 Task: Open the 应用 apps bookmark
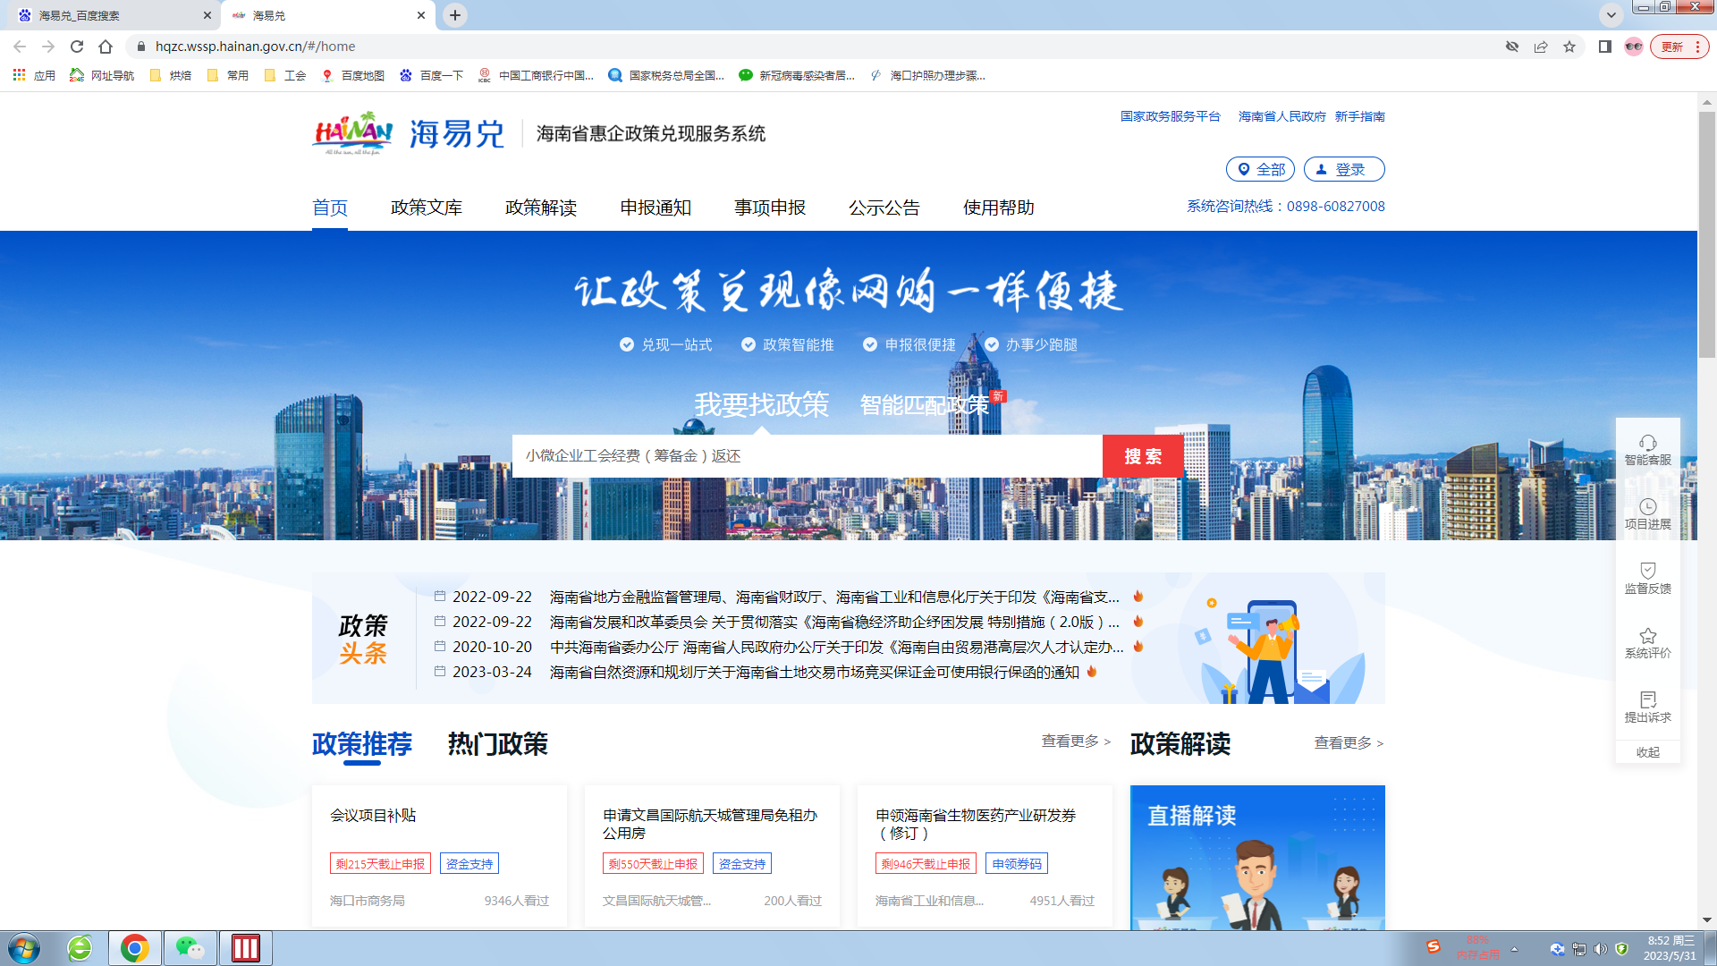[34, 76]
